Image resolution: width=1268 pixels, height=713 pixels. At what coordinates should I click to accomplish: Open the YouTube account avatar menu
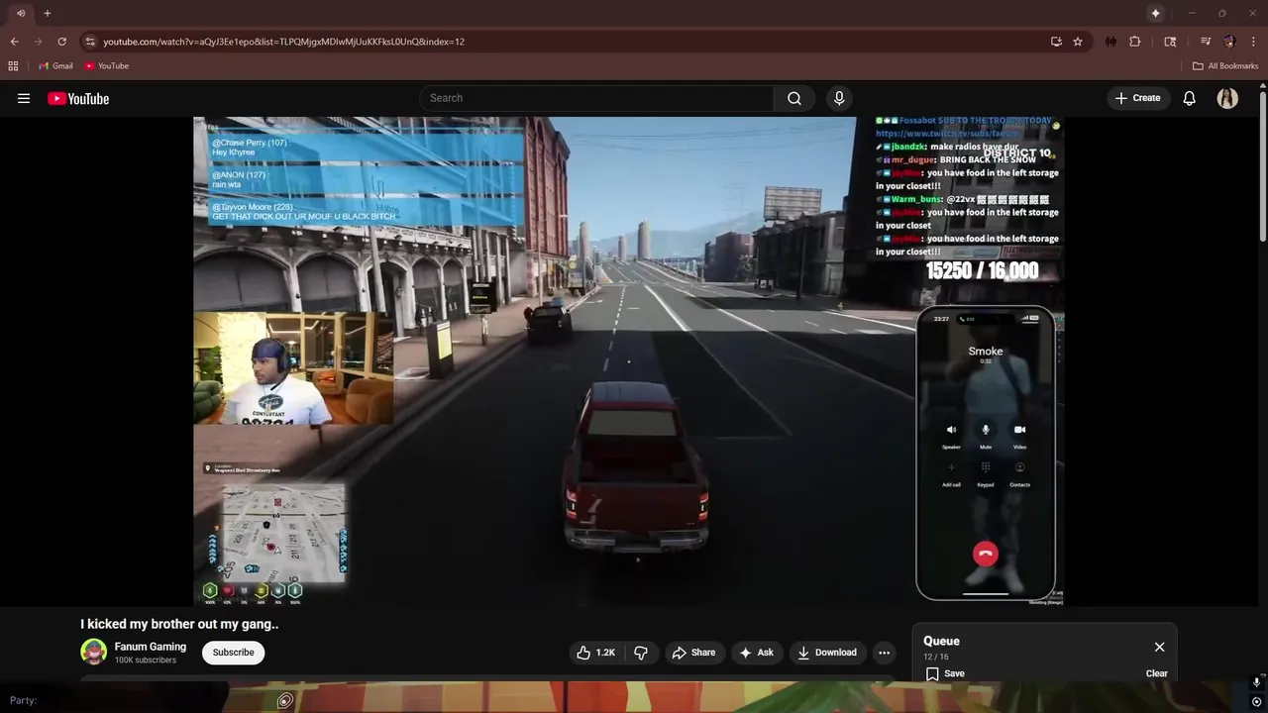(1227, 98)
